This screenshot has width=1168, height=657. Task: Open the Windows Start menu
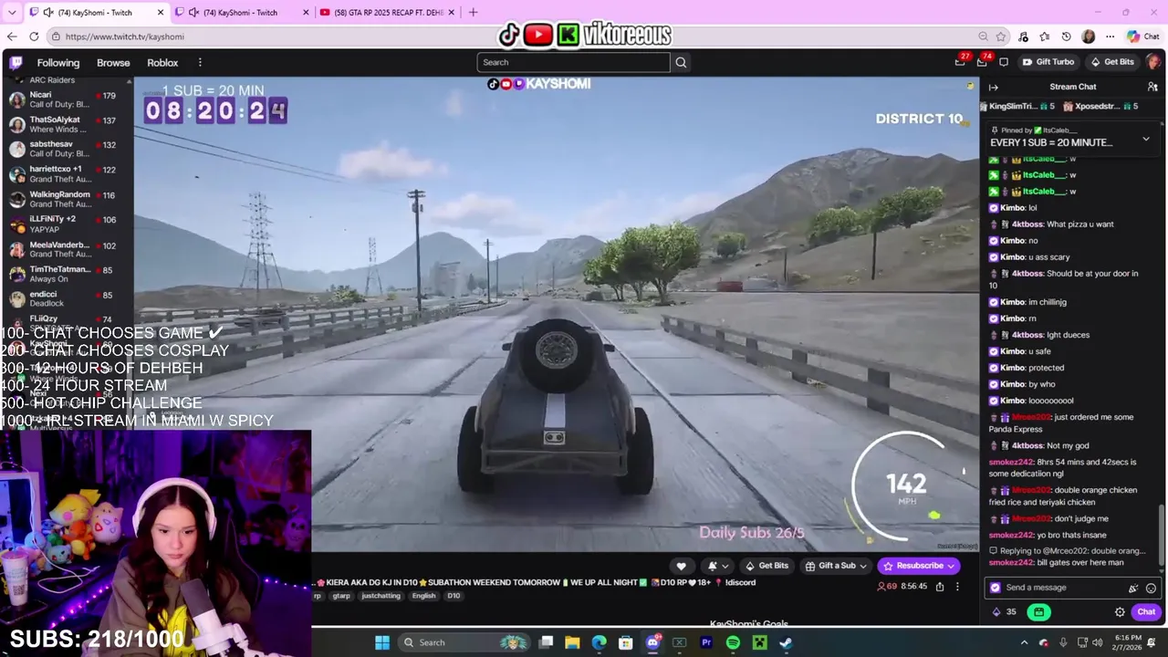coord(382,642)
